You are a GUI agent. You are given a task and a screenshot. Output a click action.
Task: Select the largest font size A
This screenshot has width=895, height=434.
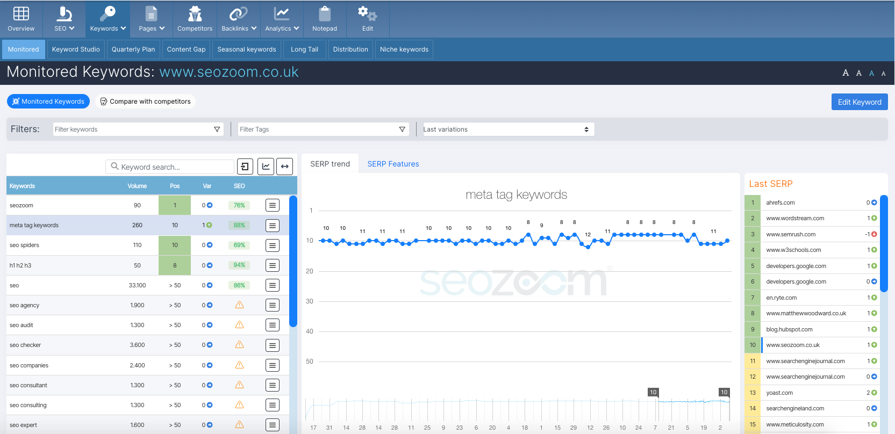(x=846, y=73)
